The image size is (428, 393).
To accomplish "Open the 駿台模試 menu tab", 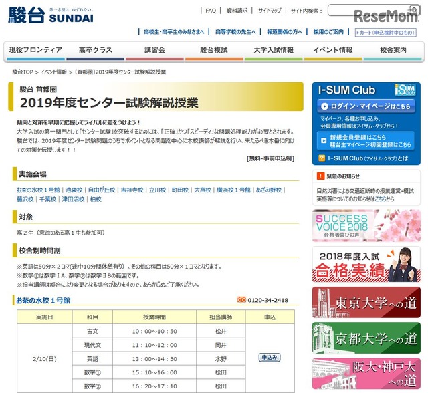I will coord(214,50).
